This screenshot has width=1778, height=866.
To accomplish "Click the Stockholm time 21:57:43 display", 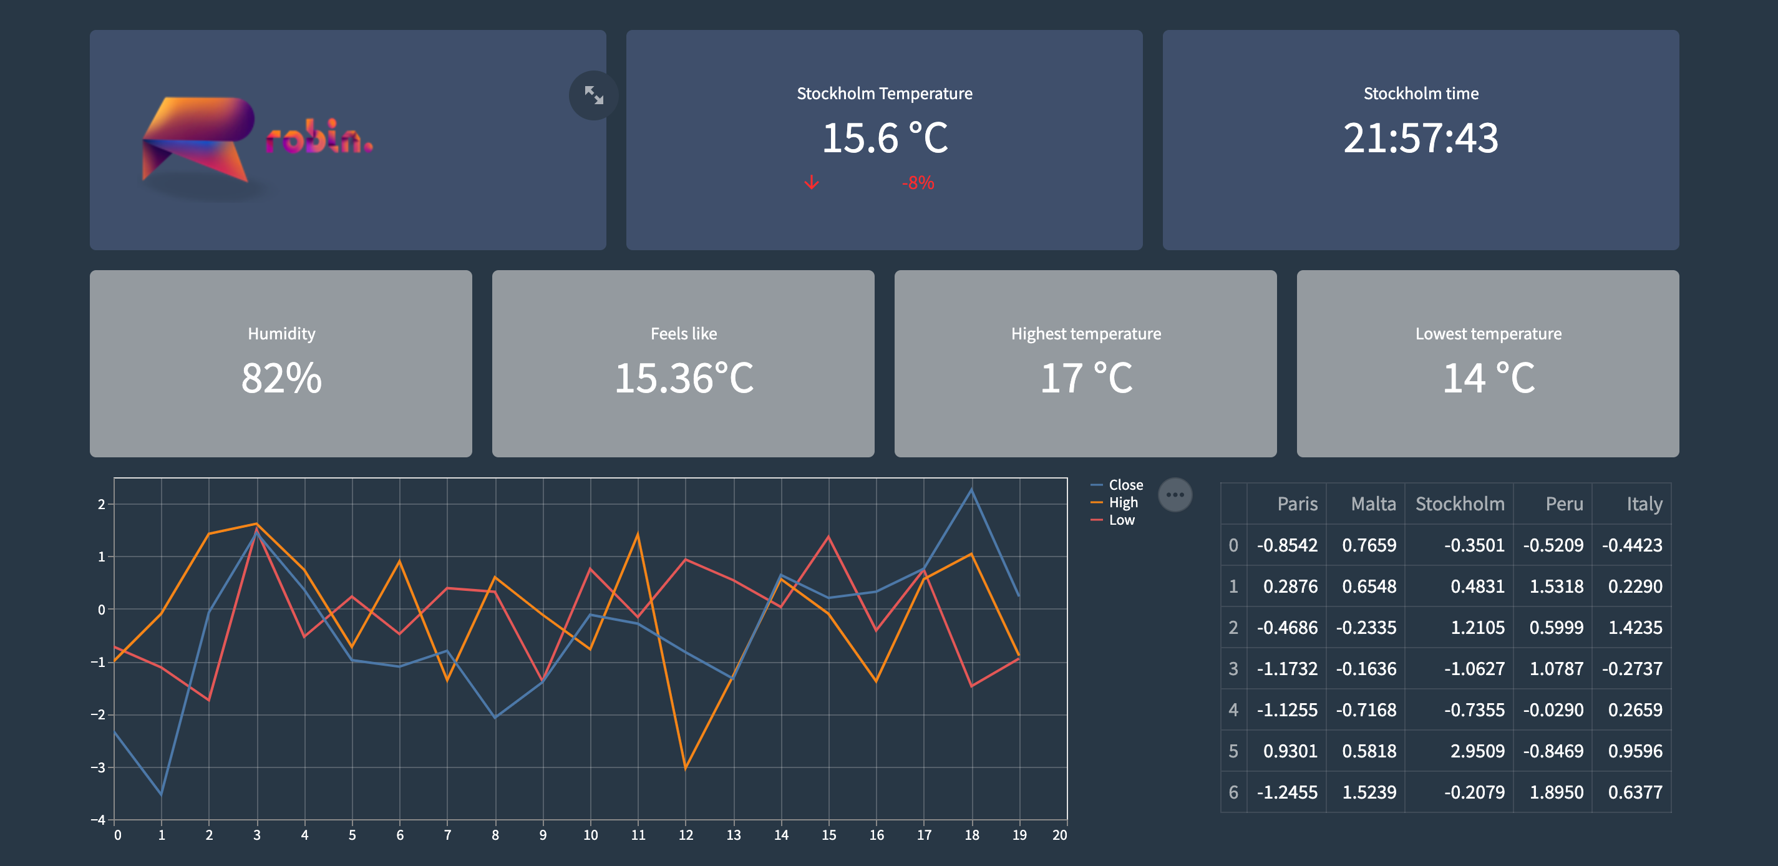I will pyautogui.click(x=1421, y=138).
